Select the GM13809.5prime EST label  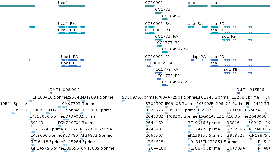coord(97,148)
